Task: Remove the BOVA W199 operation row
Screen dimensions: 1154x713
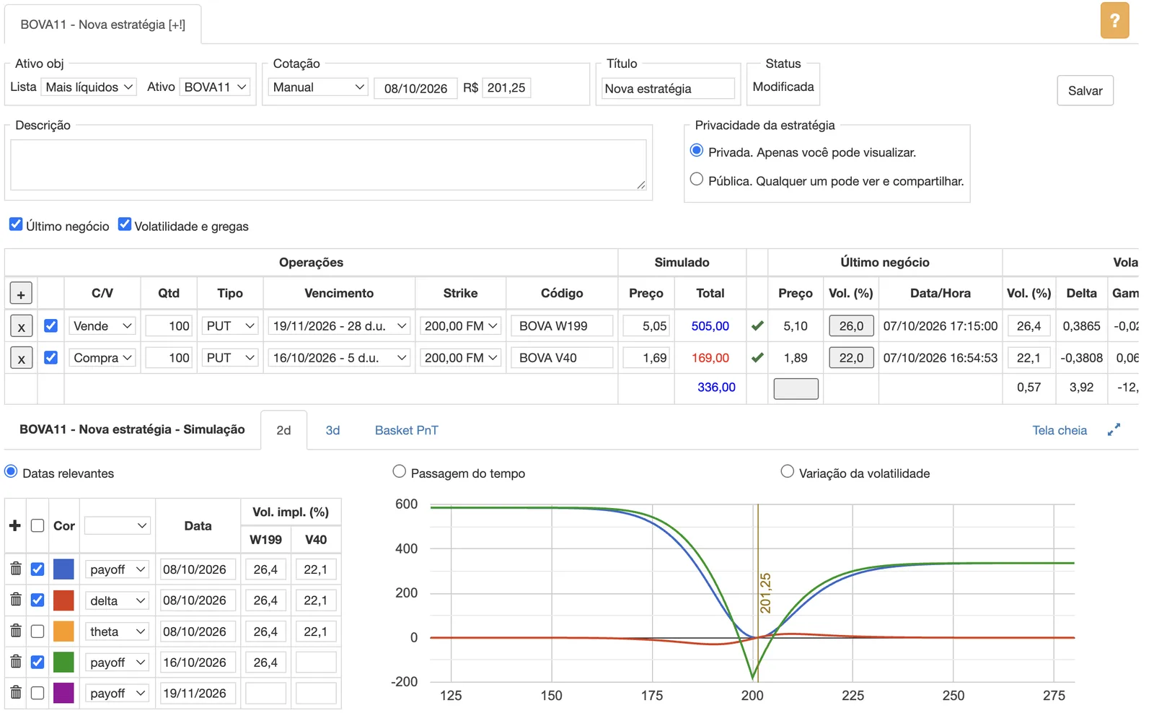Action: 22,326
